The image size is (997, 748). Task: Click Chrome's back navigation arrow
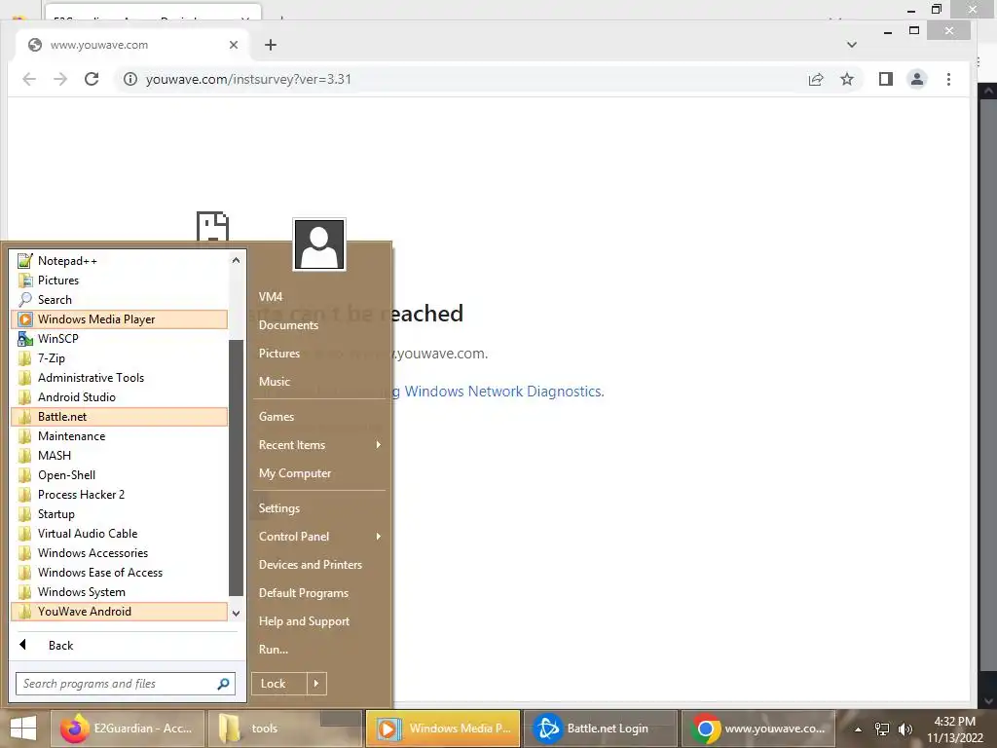click(x=29, y=79)
